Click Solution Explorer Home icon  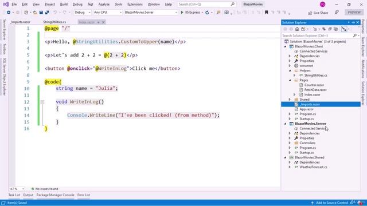(x=297, y=29)
